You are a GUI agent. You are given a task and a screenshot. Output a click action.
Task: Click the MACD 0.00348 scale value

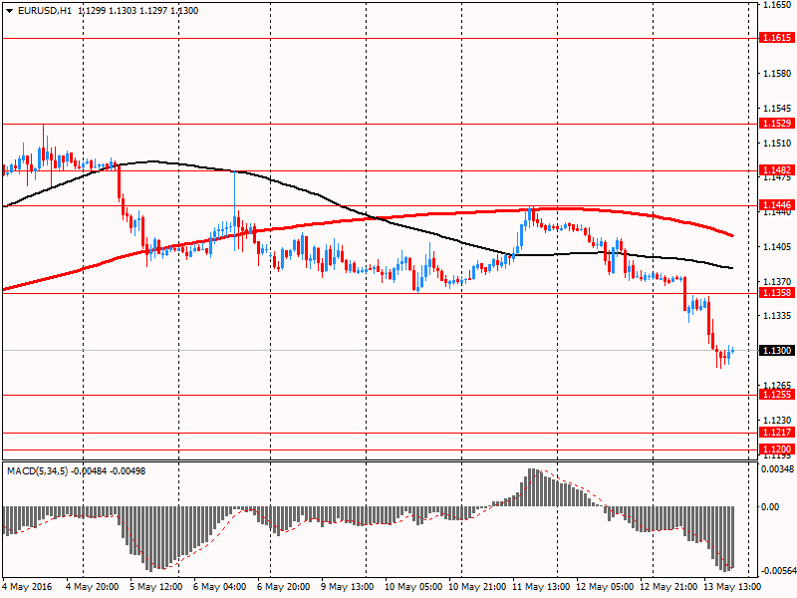(777, 468)
